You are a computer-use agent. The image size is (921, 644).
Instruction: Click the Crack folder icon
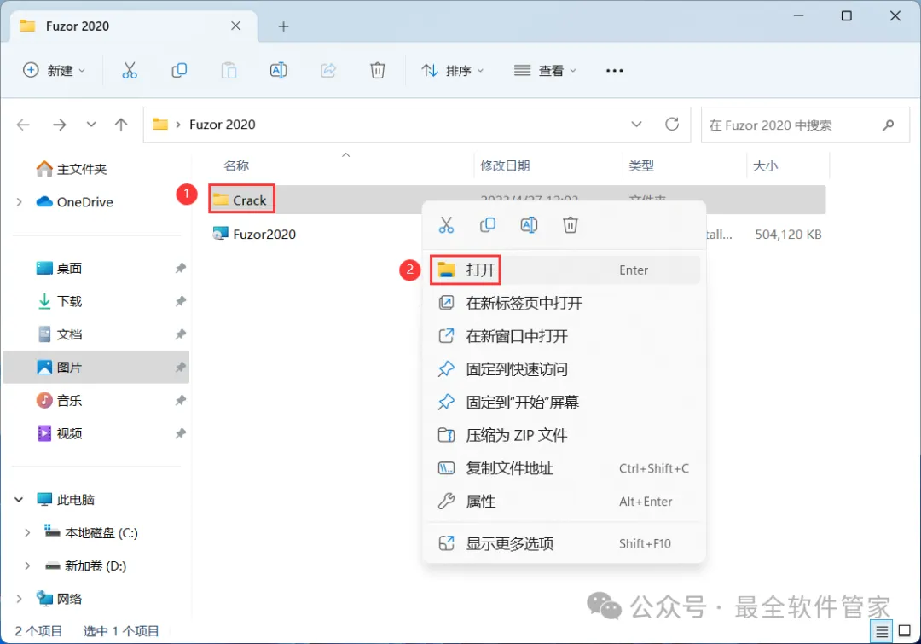221,200
